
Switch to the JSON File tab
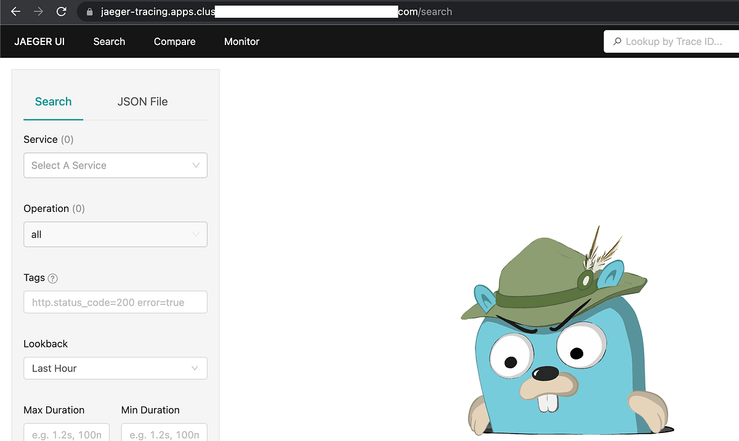click(x=142, y=102)
